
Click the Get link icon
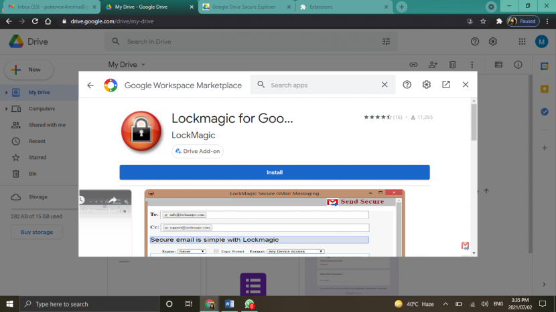[x=413, y=65]
